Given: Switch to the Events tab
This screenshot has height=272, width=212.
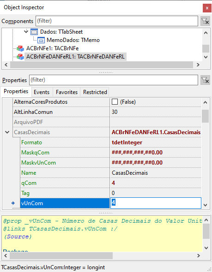Looking at the screenshot, I should tap(42, 92).
